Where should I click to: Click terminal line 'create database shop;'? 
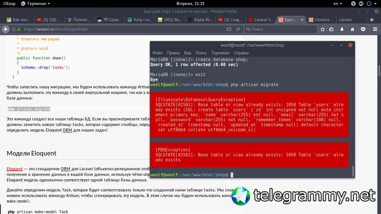coord(222,60)
